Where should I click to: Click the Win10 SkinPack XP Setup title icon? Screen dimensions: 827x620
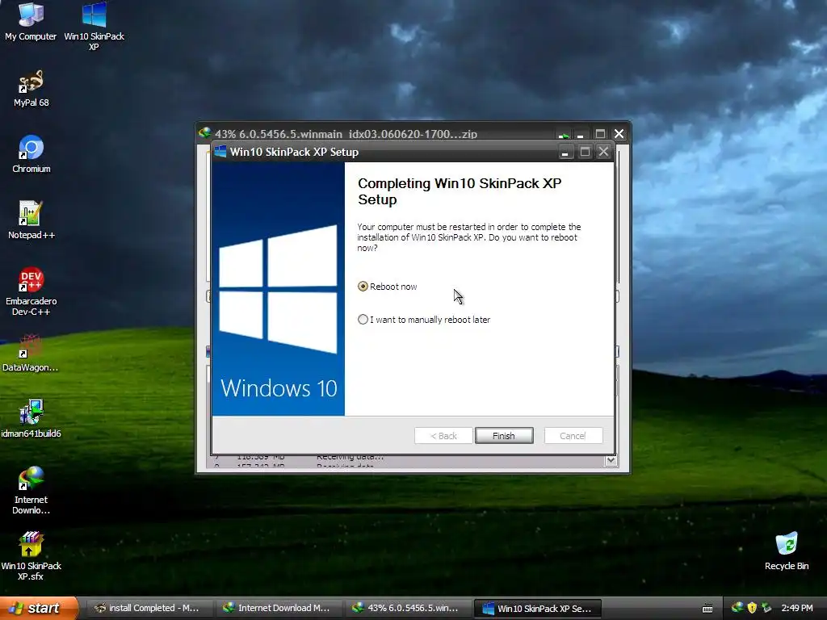pyautogui.click(x=220, y=152)
